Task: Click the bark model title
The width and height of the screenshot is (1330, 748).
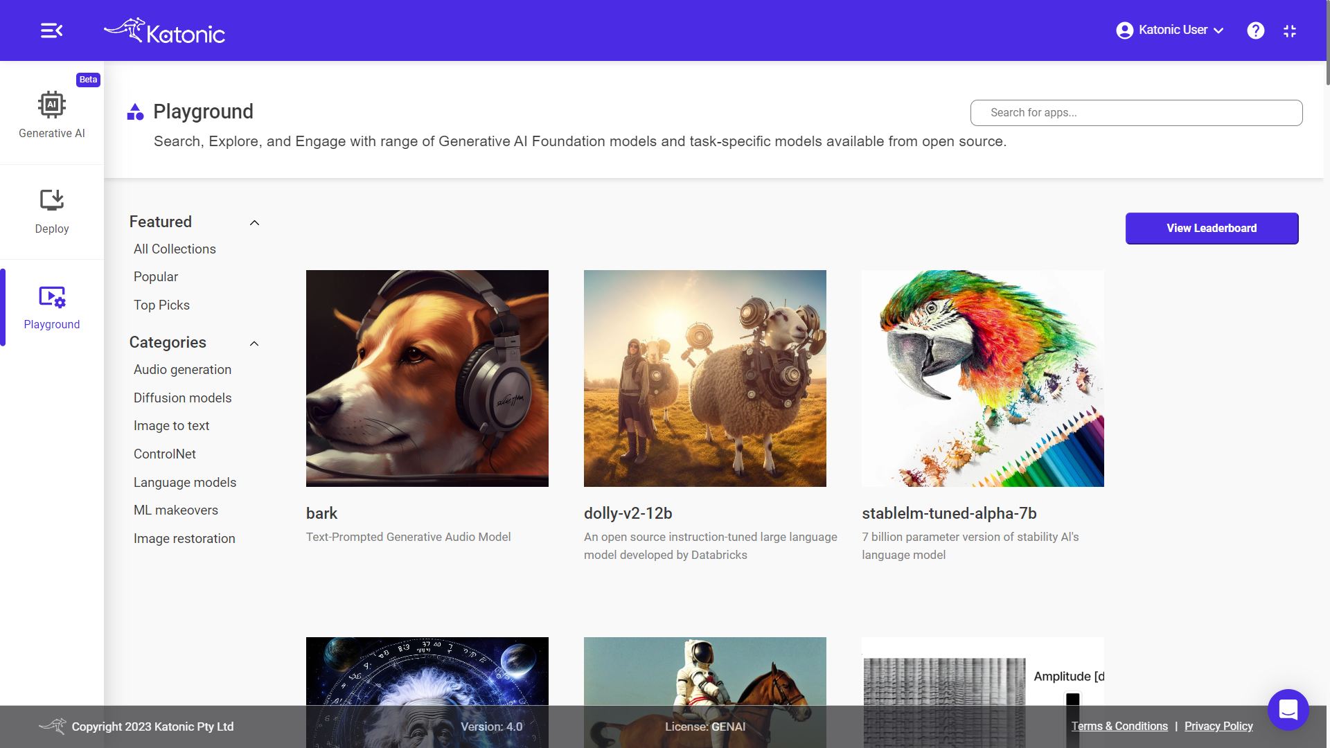Action: pyautogui.click(x=321, y=513)
